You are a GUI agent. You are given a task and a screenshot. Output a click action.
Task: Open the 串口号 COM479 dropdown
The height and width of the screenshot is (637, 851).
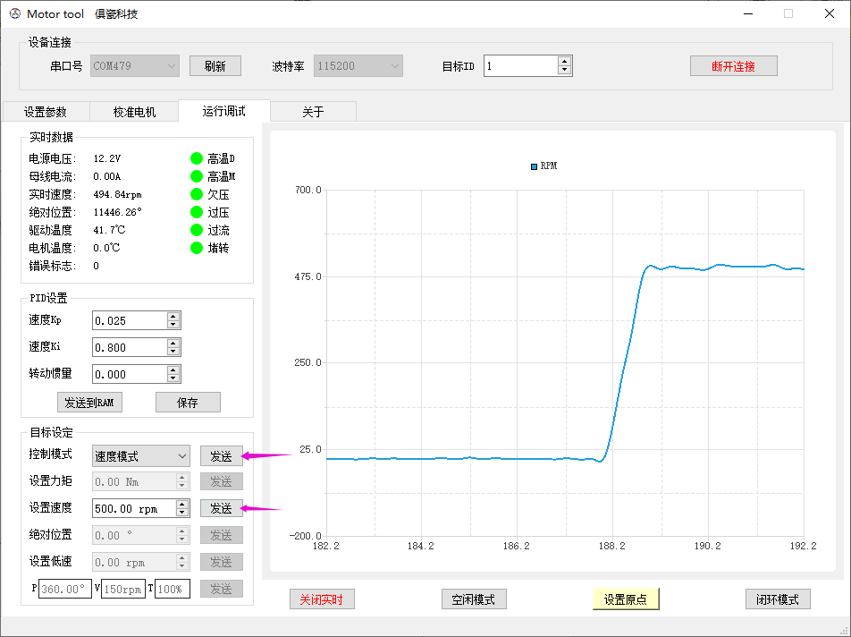click(135, 65)
